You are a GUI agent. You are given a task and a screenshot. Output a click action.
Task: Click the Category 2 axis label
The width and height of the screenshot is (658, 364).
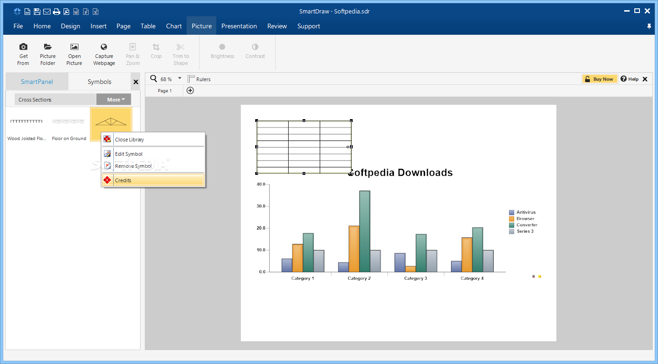359,278
